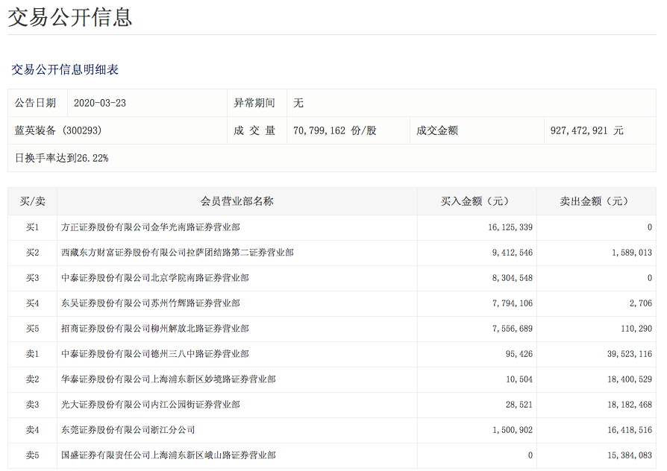The width and height of the screenshot is (667, 471).
Task: Click the announcement date 2020-03-23
Action: 100,103
